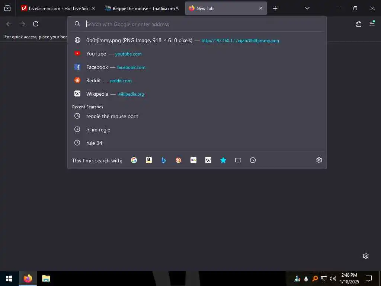Open the Facebook suggestion
The image size is (381, 286).
pos(197,67)
